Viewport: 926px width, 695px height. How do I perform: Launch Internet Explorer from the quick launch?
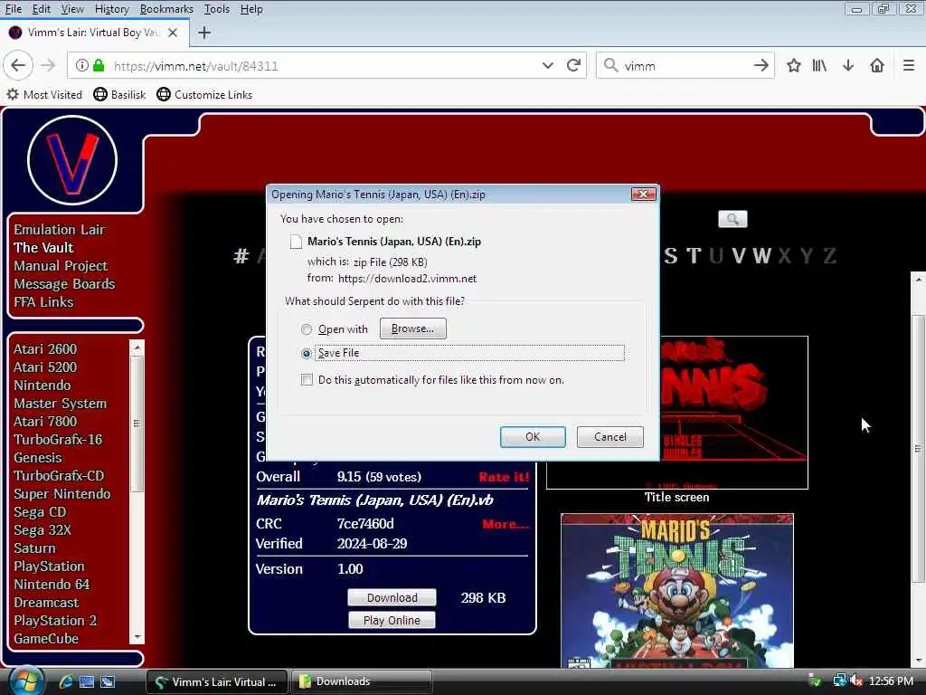coord(65,681)
